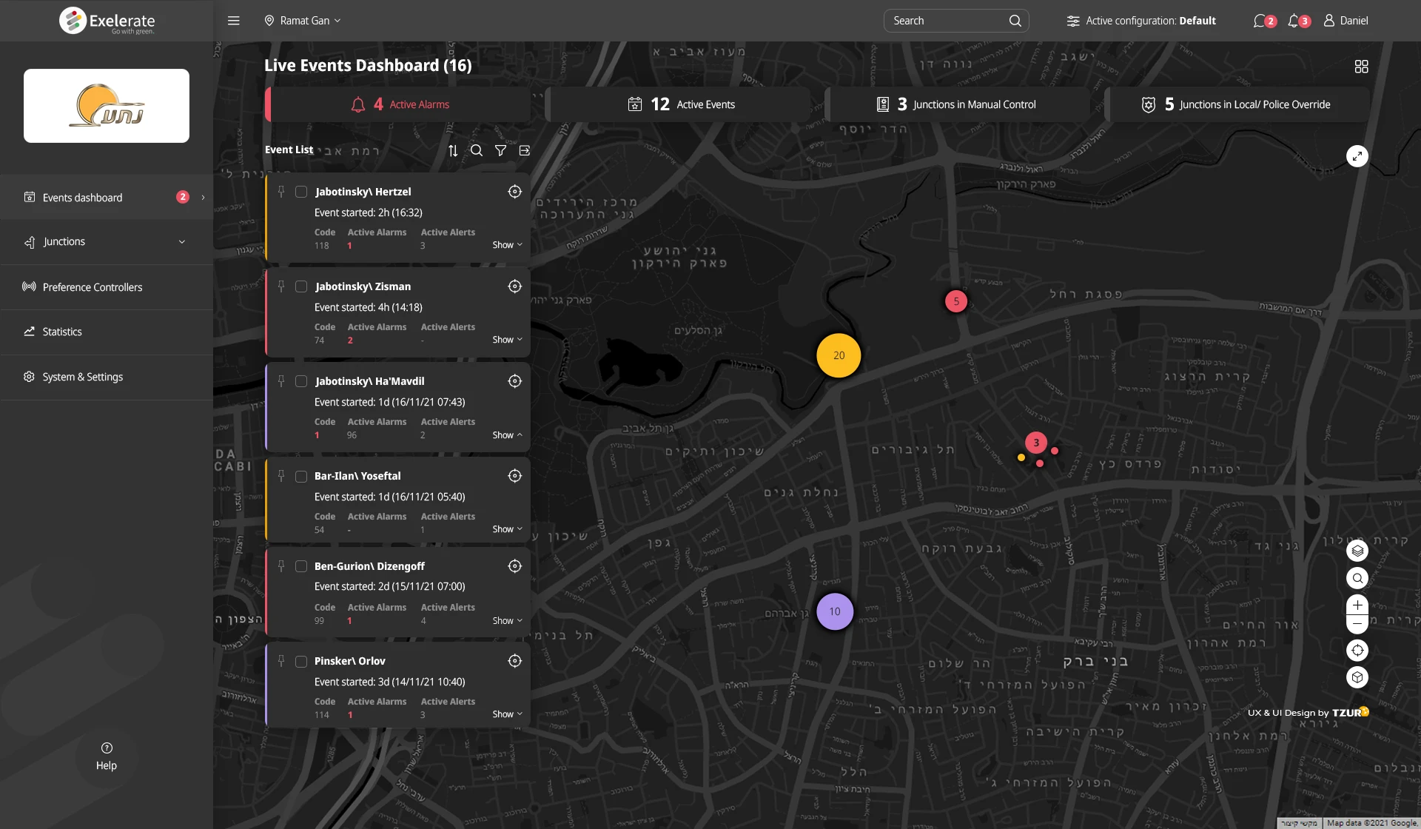Pin the Pinsker\ Orlov event

[x=281, y=661]
